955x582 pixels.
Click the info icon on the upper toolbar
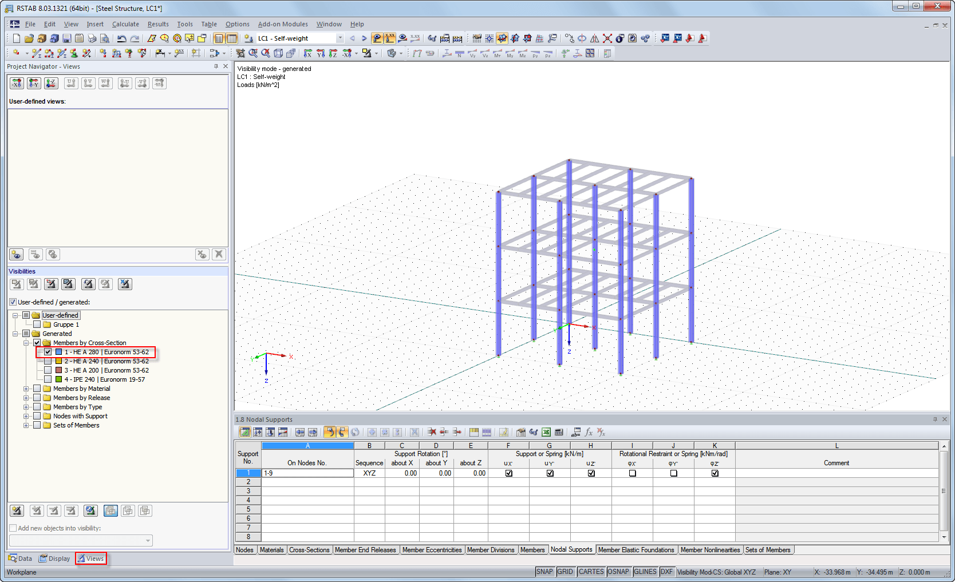619,38
